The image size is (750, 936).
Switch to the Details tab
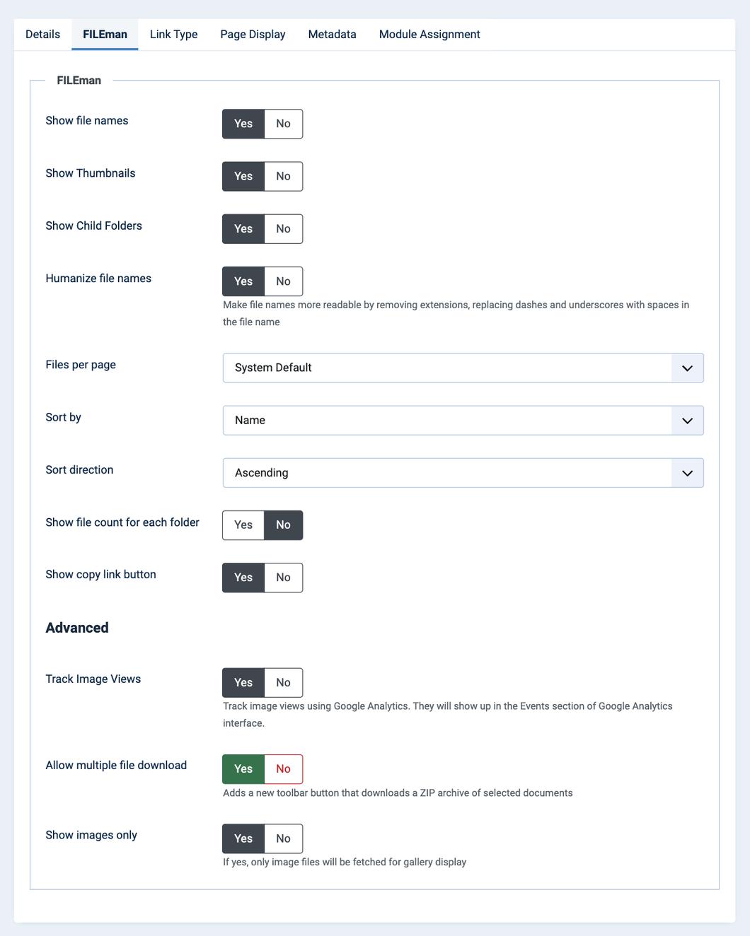point(42,35)
